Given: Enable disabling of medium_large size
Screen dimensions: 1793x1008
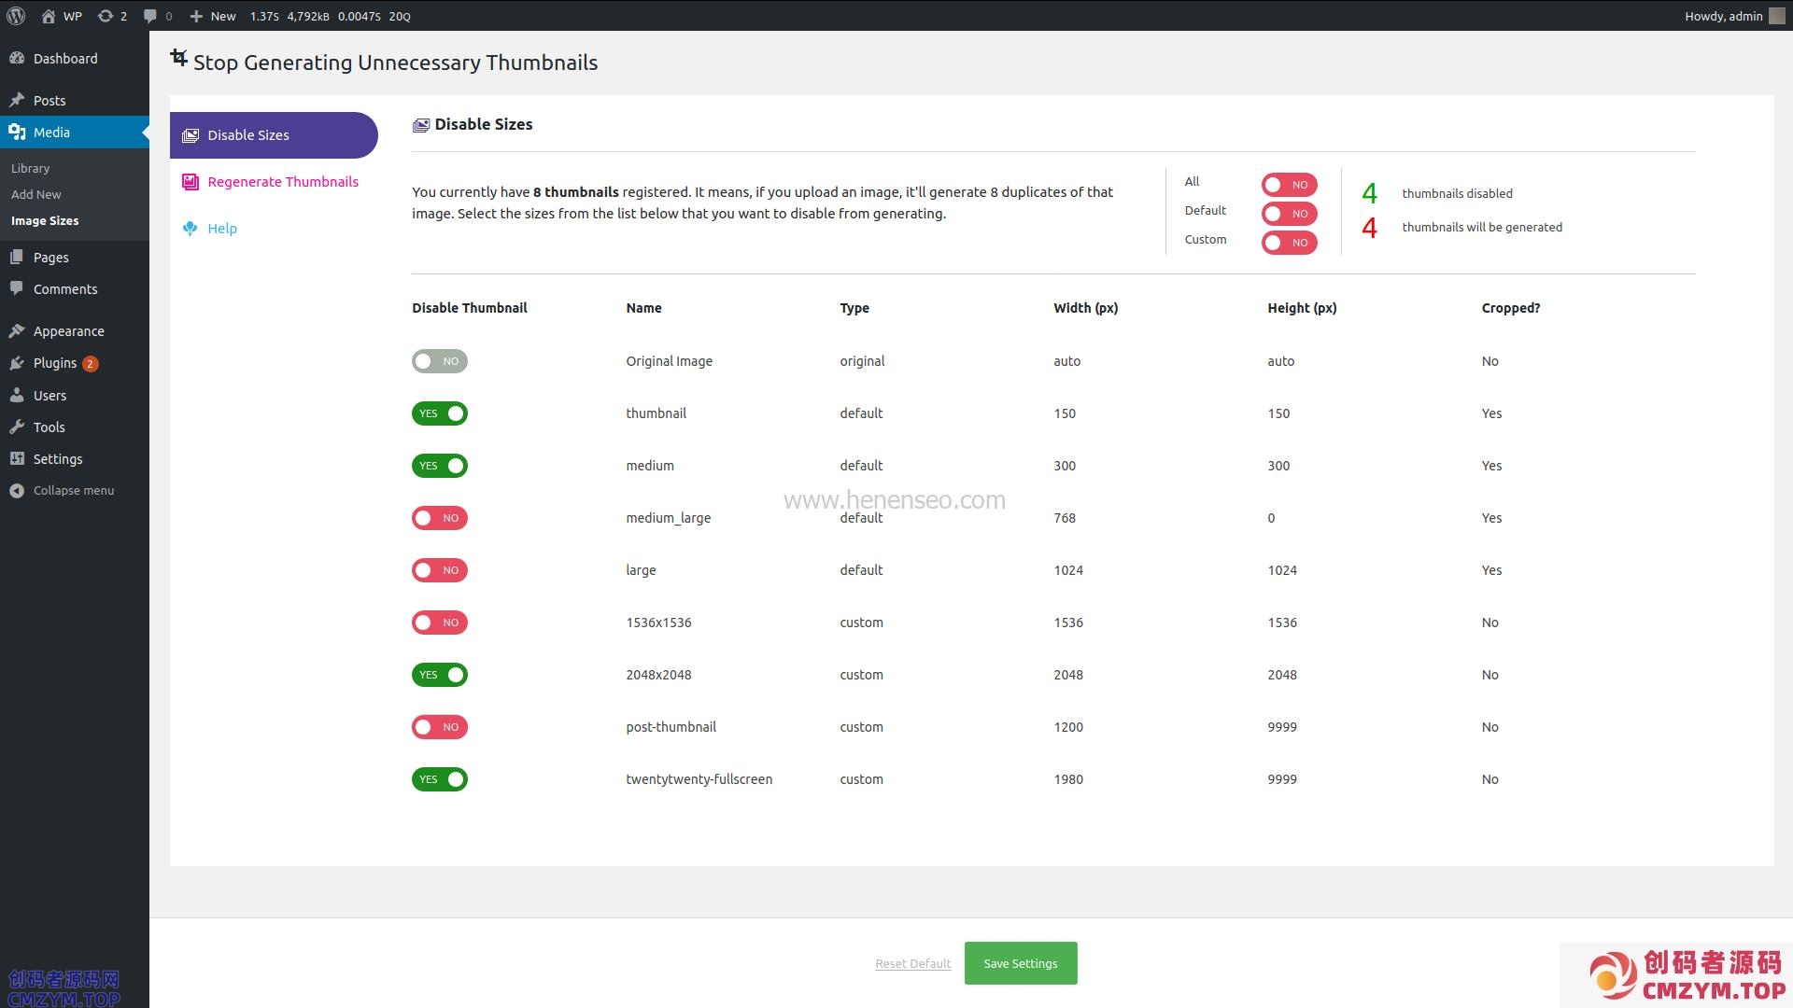Looking at the screenshot, I should click(x=439, y=518).
